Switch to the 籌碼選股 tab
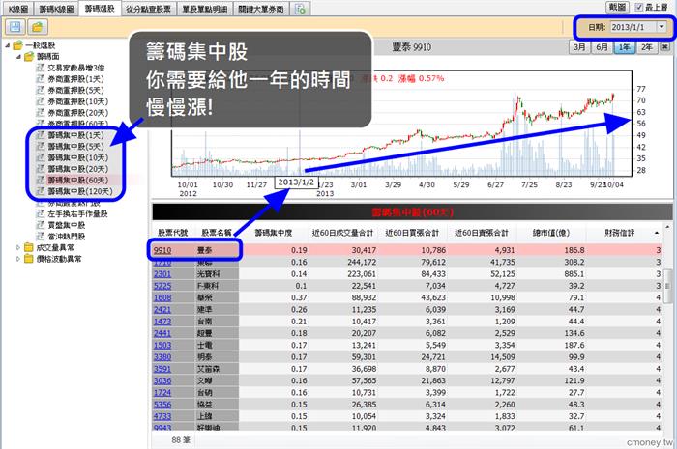The height and width of the screenshot is (449, 677). 100,9
